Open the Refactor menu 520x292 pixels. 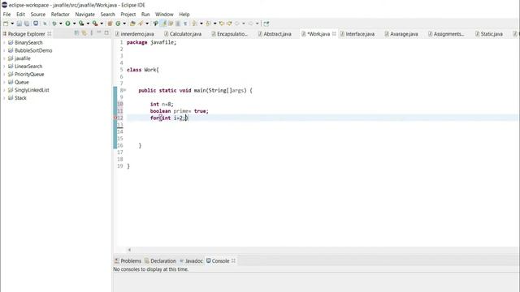(60, 15)
